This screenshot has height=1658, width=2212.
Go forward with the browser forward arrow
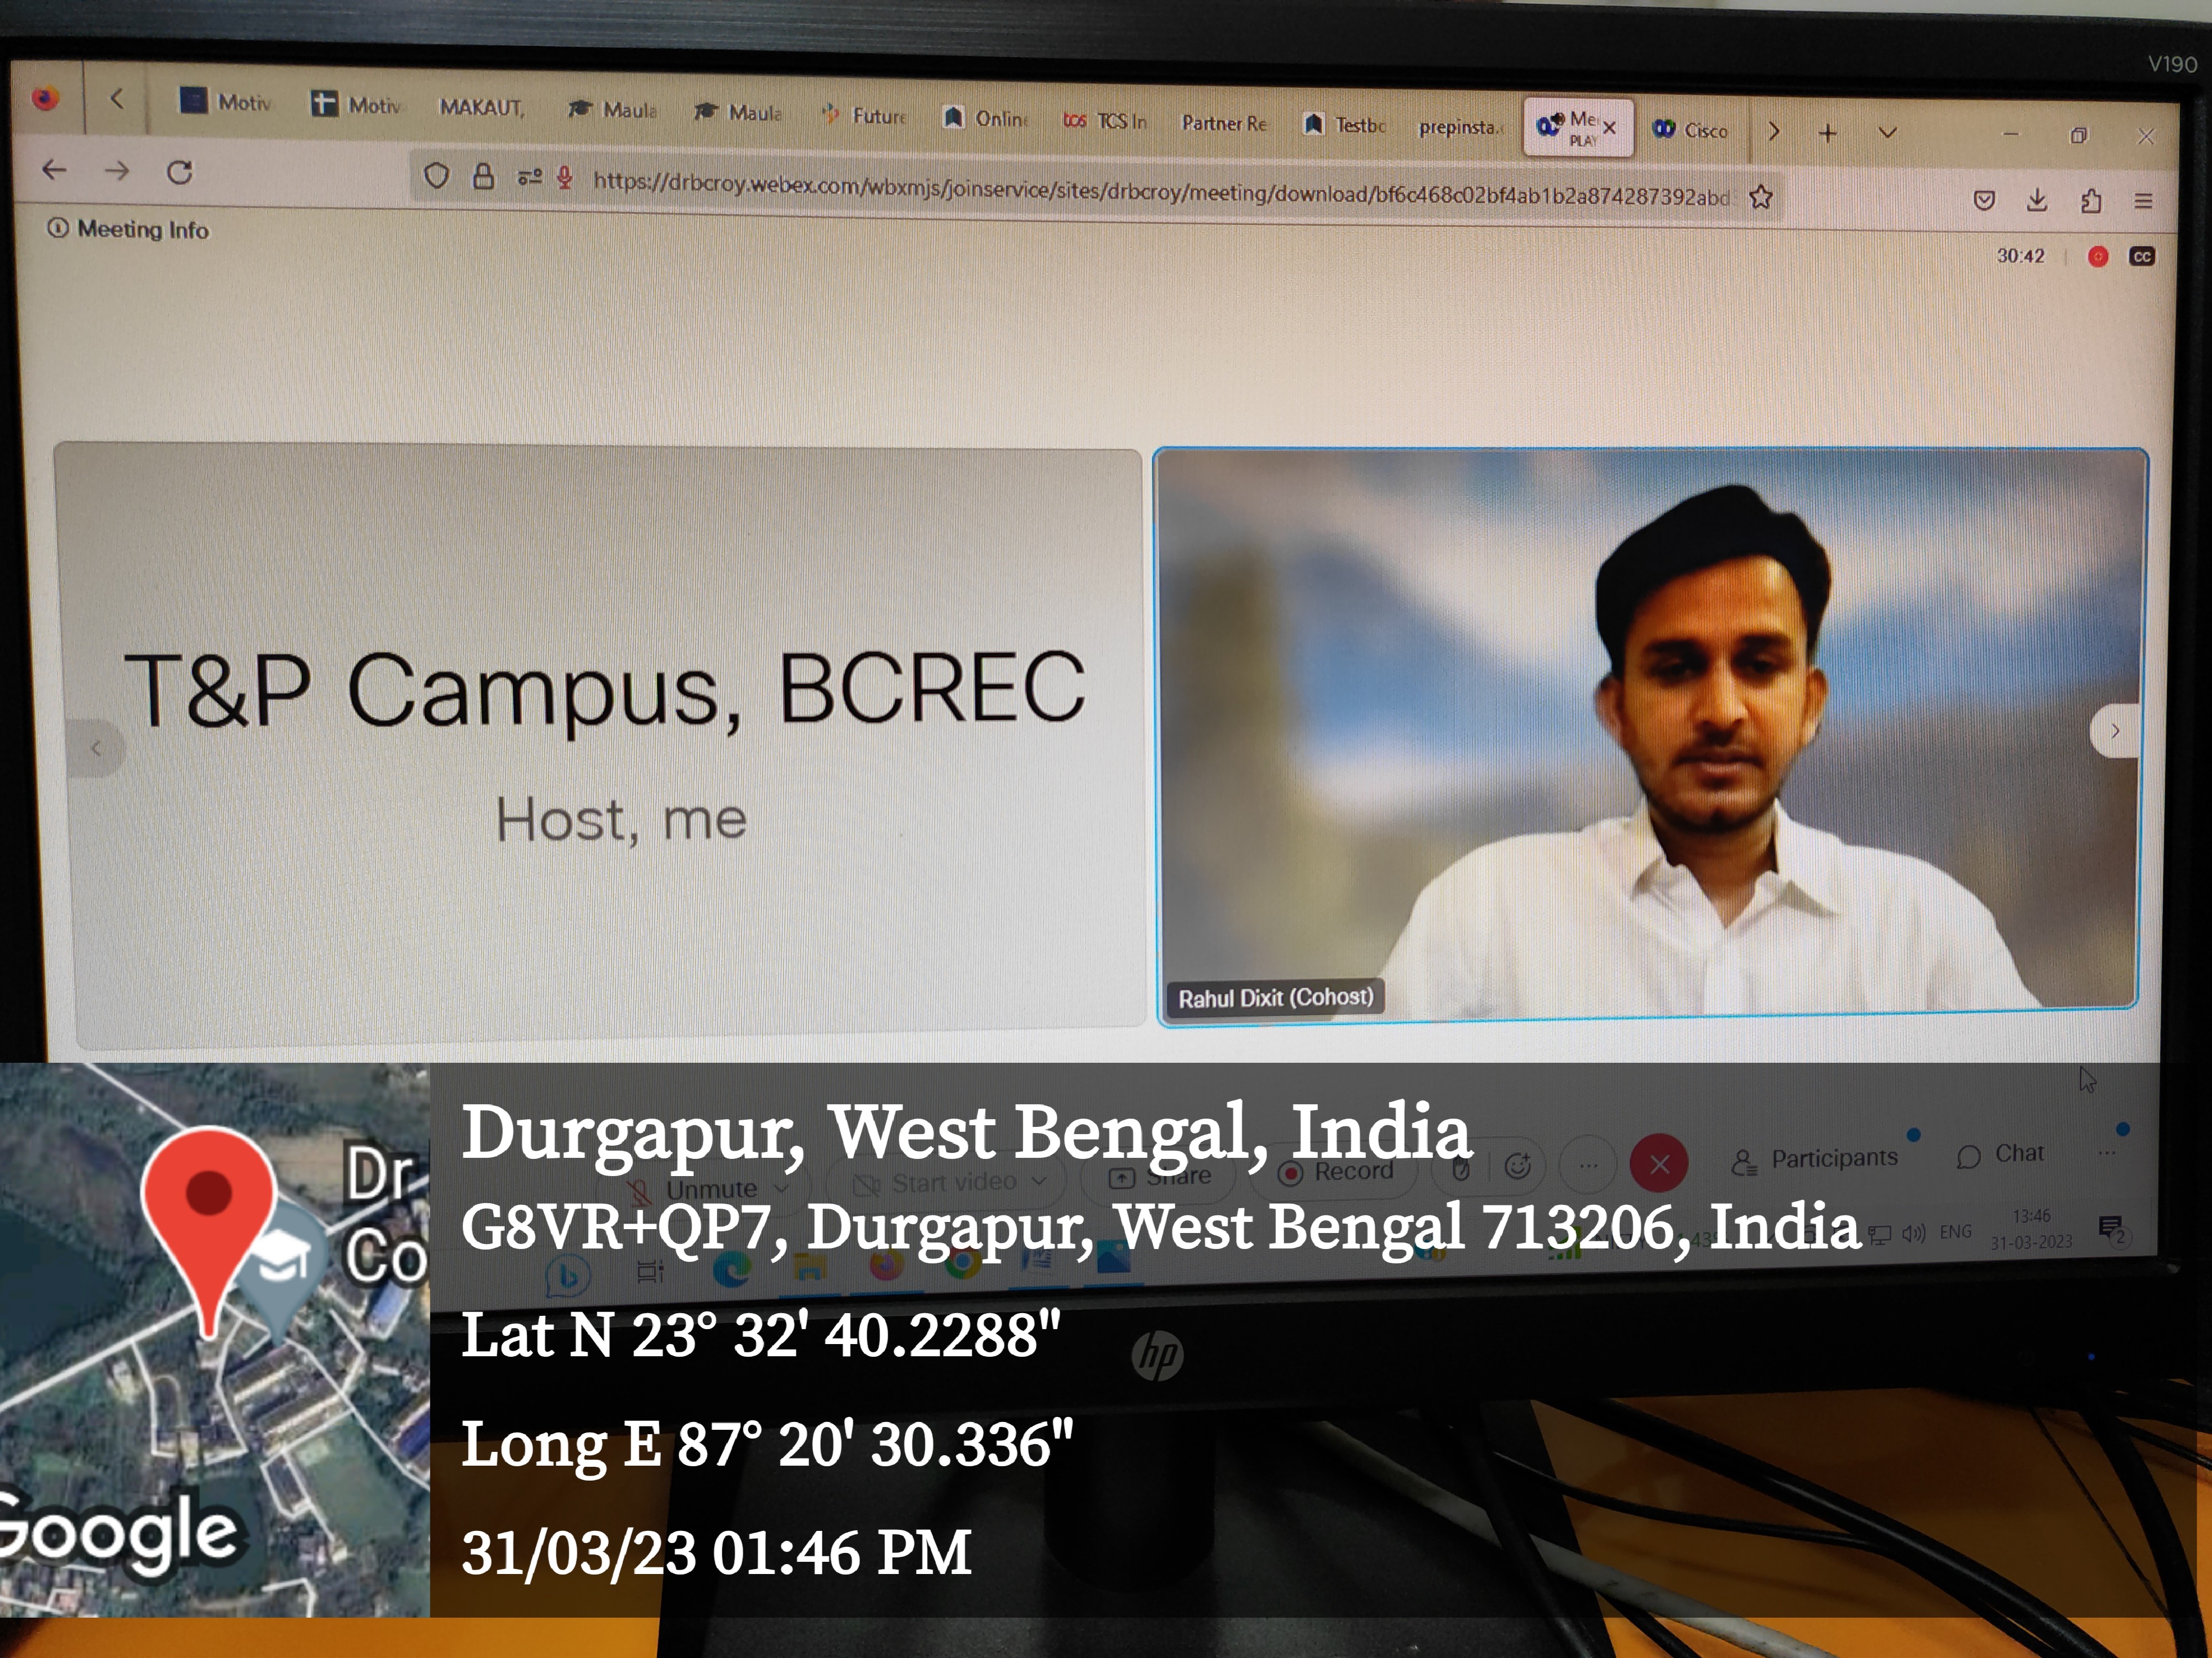point(117,172)
